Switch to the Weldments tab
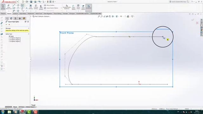 pyautogui.click(x=31, y=14)
